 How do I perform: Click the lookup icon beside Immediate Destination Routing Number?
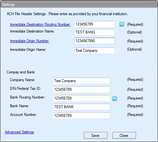tap(122, 24)
